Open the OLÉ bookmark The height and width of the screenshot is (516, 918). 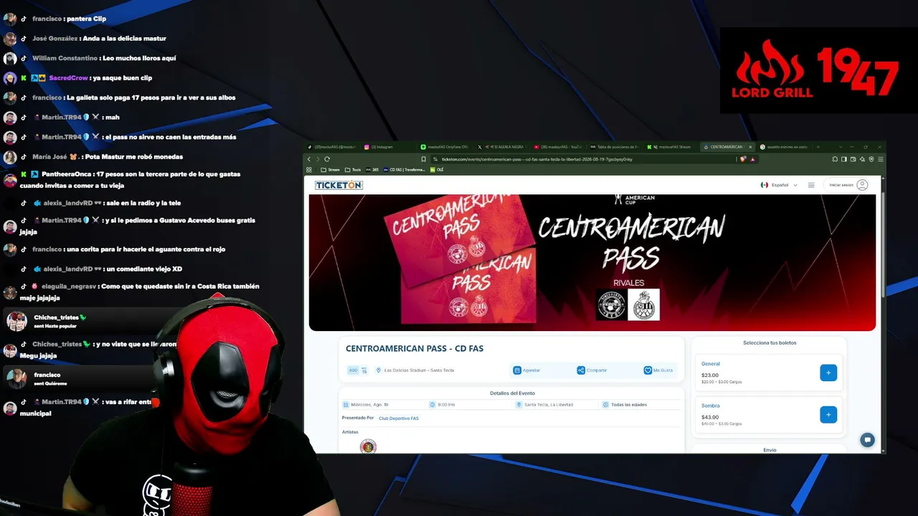point(437,170)
